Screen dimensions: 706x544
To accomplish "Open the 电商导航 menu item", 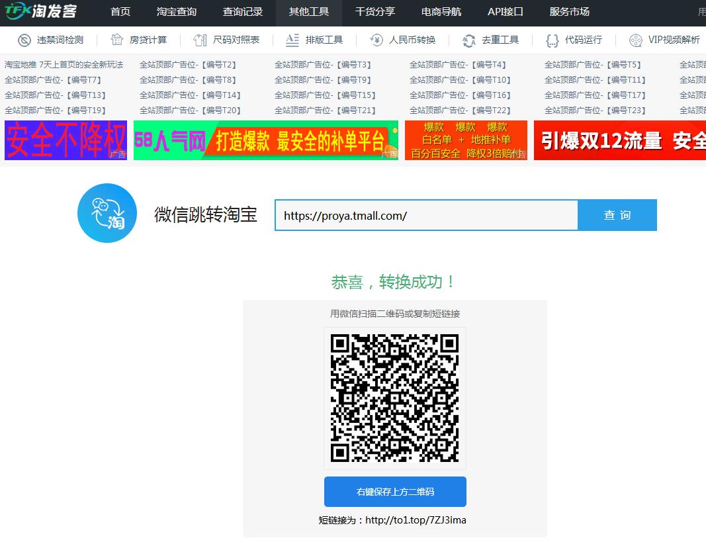I will pyautogui.click(x=441, y=12).
